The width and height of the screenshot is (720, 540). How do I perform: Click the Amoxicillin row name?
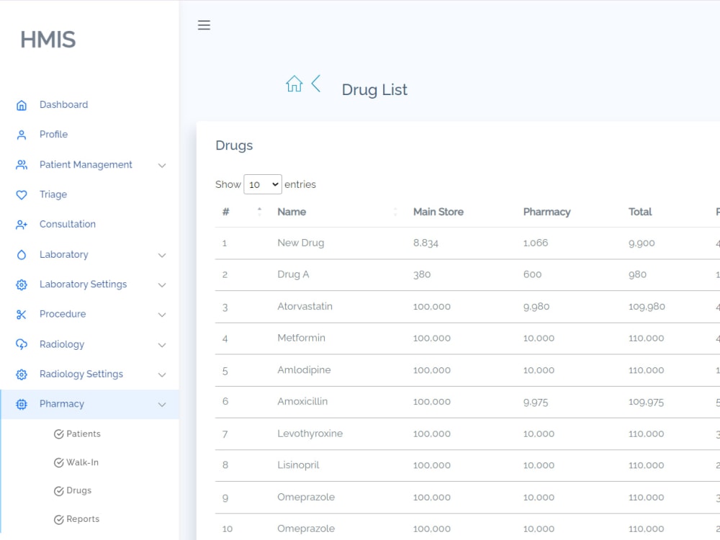click(x=302, y=402)
